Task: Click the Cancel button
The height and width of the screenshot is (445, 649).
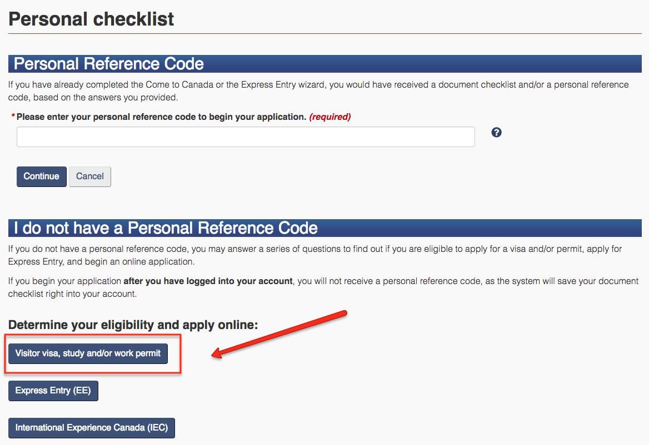Action: coord(90,176)
